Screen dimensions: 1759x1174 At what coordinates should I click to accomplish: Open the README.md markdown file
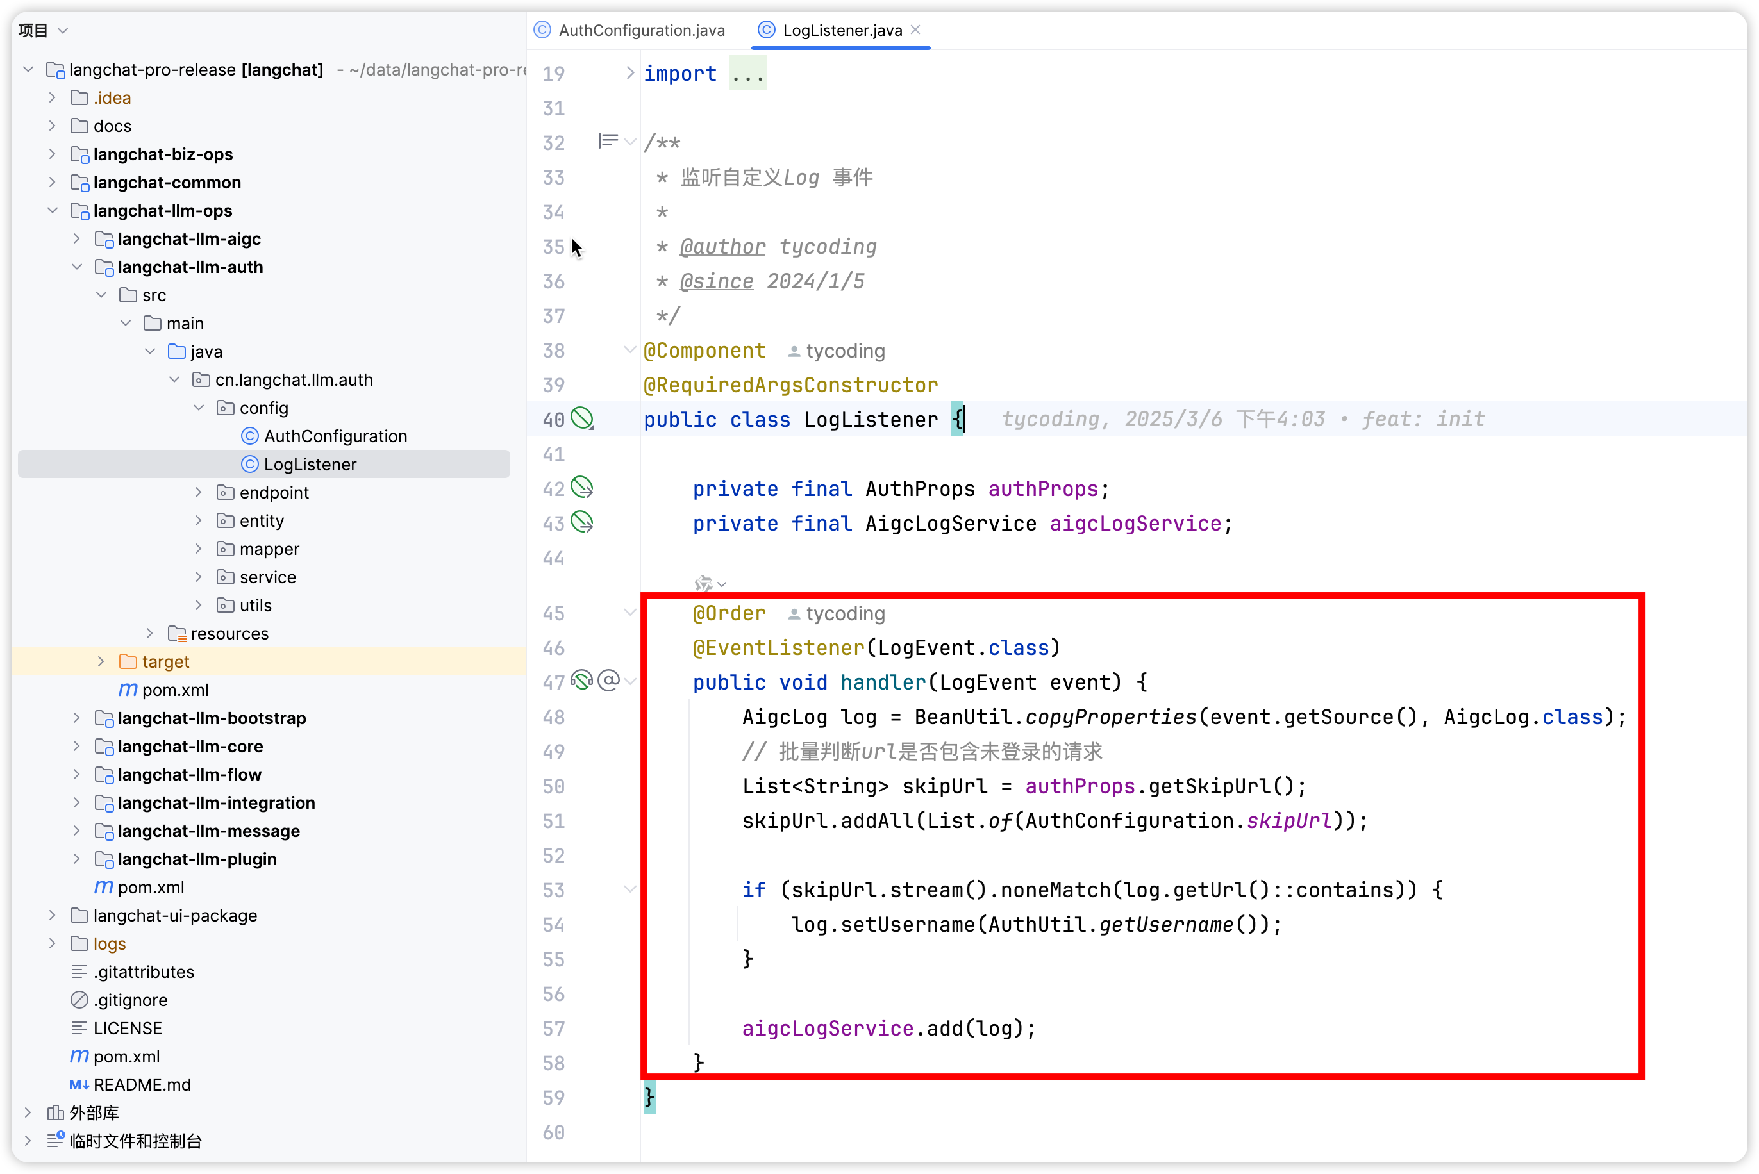pos(142,1084)
